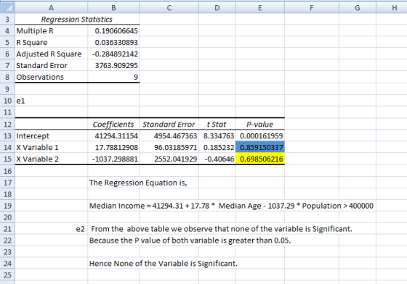This screenshot has width=407, height=284.
Task: Click 'From the above table we observe' text
Action: point(222,229)
